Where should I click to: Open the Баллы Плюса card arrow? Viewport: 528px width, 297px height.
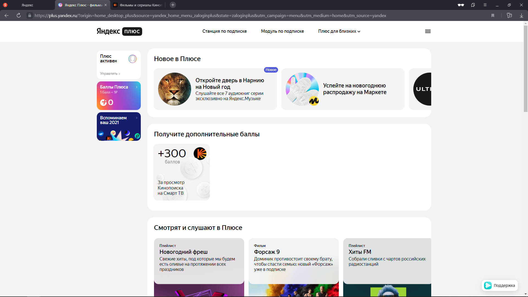[137, 87]
